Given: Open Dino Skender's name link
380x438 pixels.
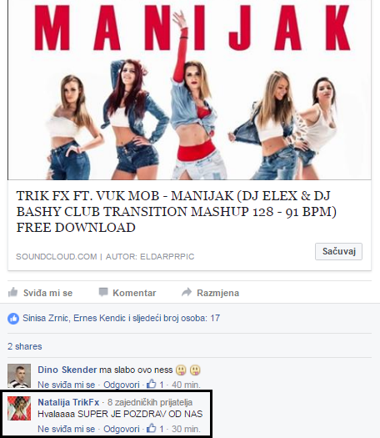Looking at the screenshot, I should (67, 370).
